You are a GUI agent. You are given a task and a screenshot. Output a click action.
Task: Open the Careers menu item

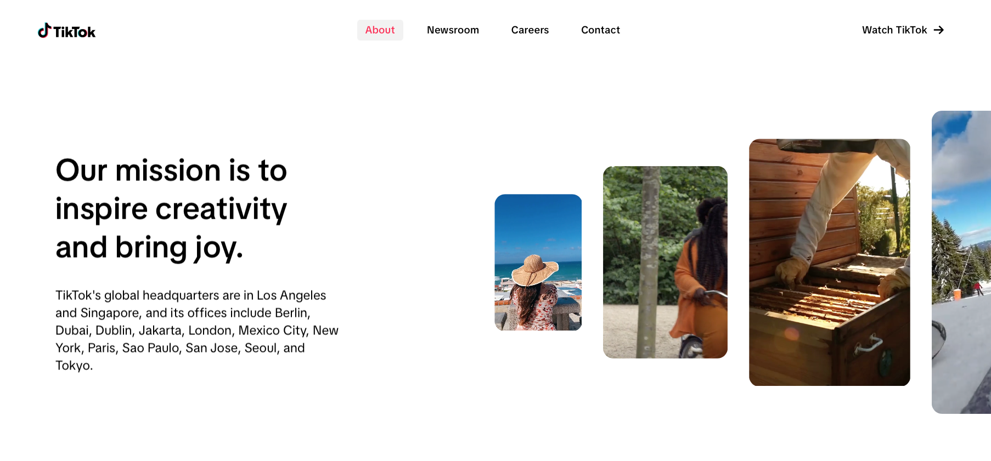tap(530, 30)
